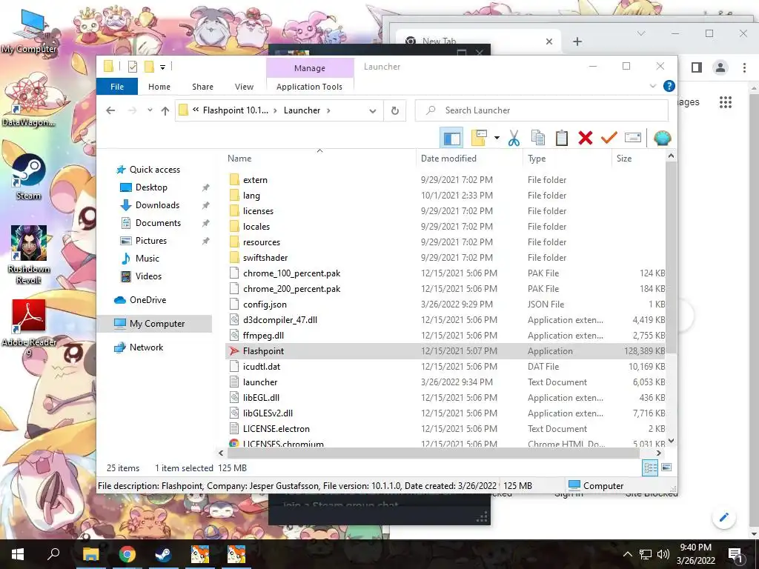The width and height of the screenshot is (759, 569).
Task: Click the shell-shaped Classic Shell settings icon
Action: (662, 139)
